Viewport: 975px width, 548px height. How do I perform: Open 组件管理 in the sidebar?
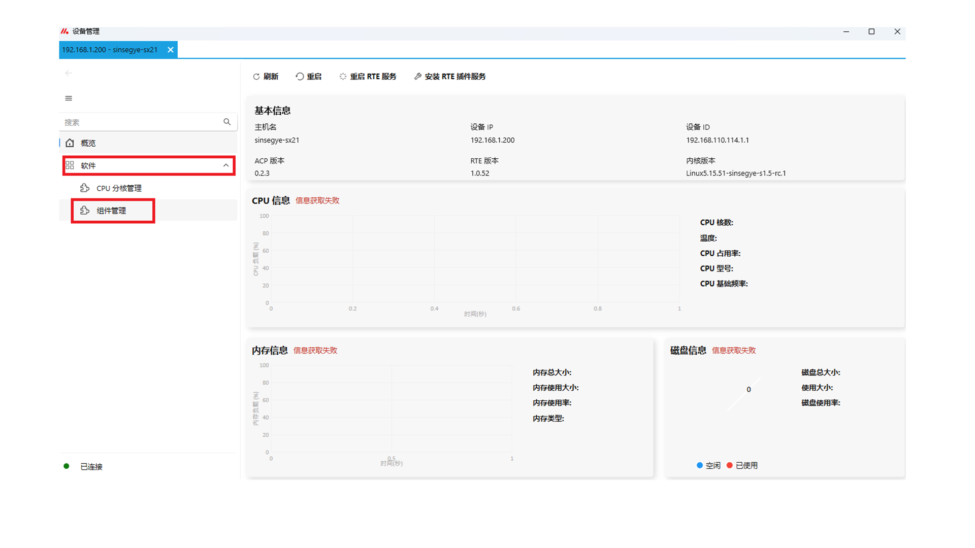coord(112,211)
